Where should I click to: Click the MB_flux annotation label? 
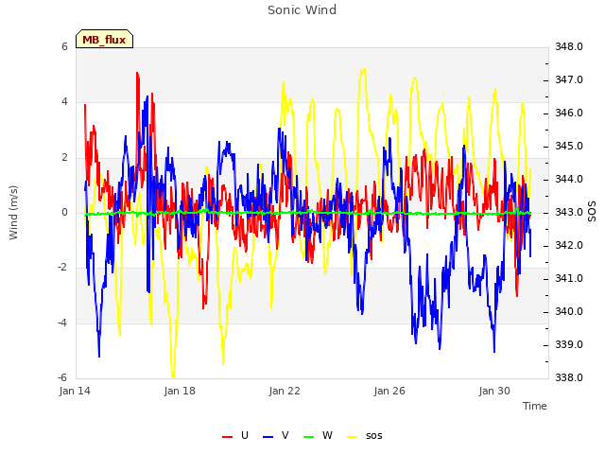[104, 39]
